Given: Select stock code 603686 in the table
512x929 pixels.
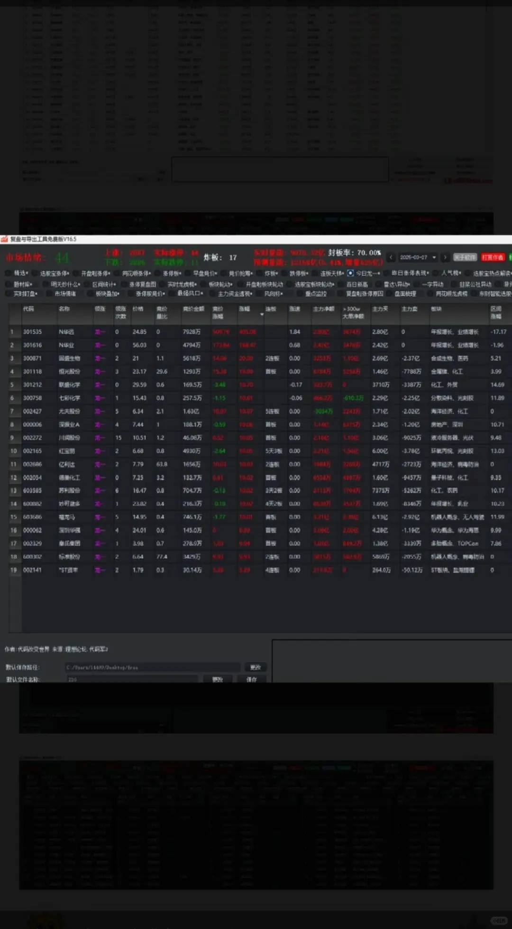Looking at the screenshot, I should point(32,517).
